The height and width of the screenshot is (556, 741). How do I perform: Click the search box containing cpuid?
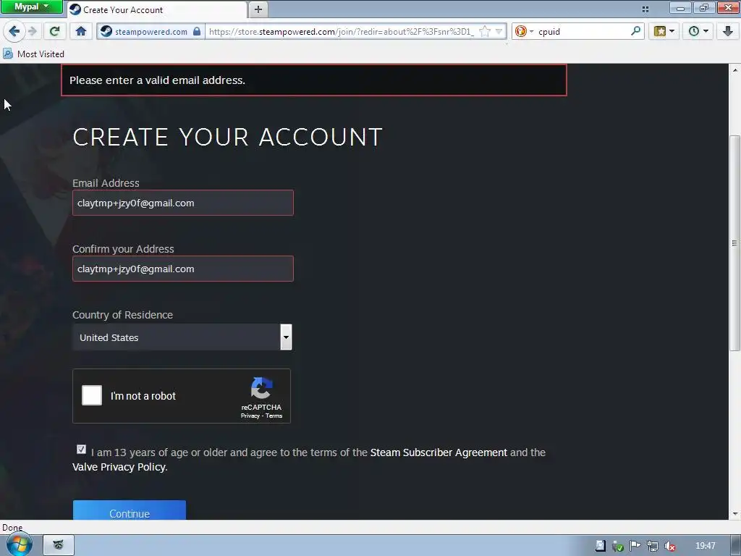[583, 32]
